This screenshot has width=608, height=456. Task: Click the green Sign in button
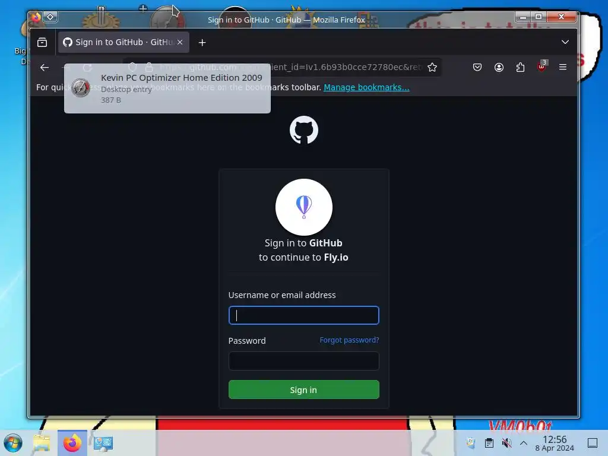point(303,389)
